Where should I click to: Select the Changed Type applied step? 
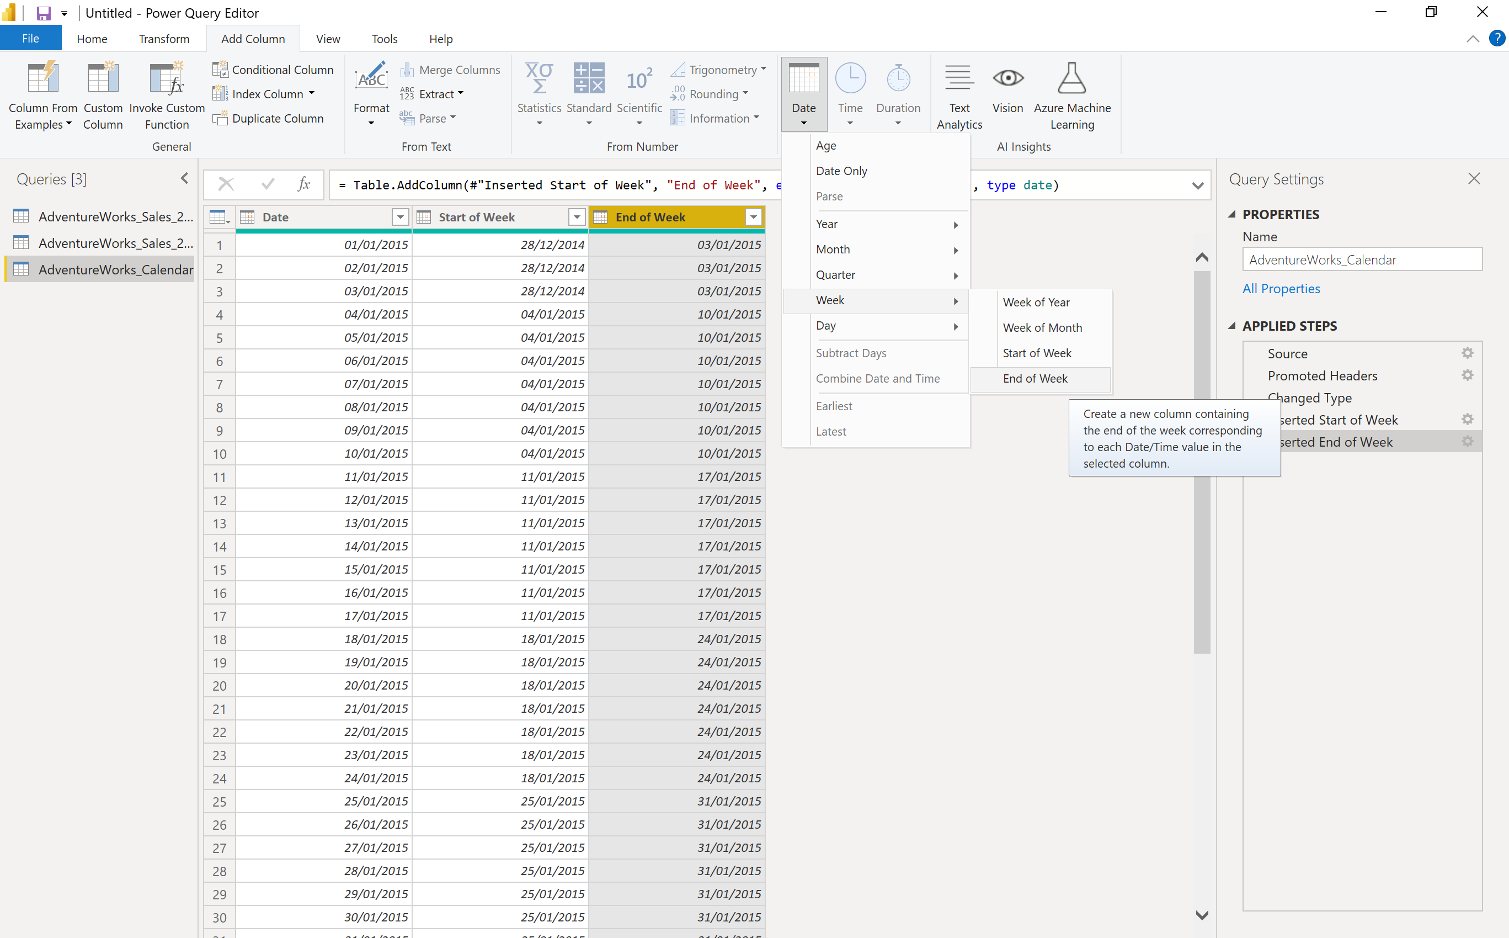[x=1362, y=398]
